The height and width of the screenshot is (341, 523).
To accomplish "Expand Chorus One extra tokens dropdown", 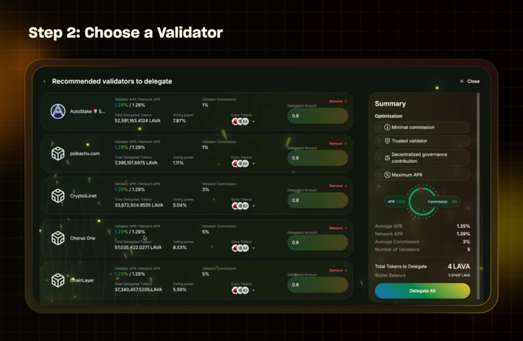I will (x=253, y=248).
